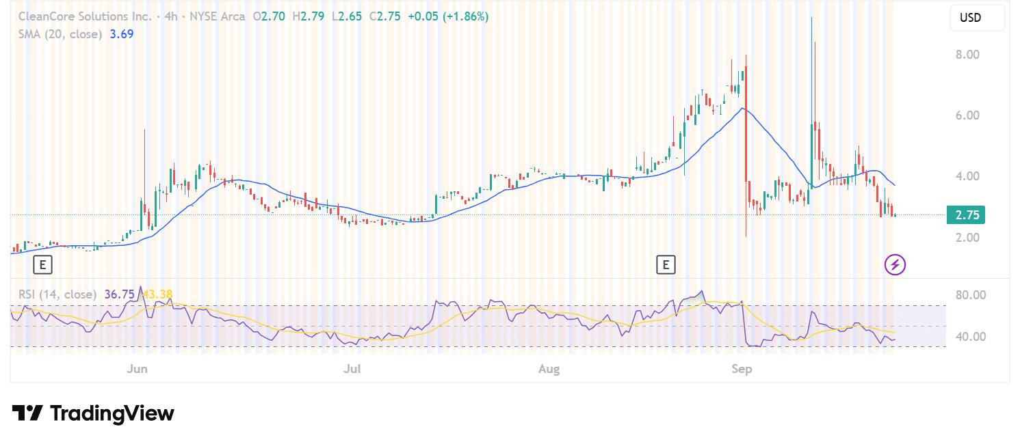Click the earnings E marker near June
This screenshot has width=1020, height=444.
coord(42,264)
